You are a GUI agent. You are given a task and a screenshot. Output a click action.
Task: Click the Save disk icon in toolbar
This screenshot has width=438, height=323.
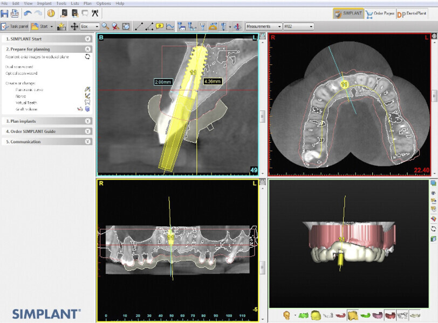coord(5,13)
